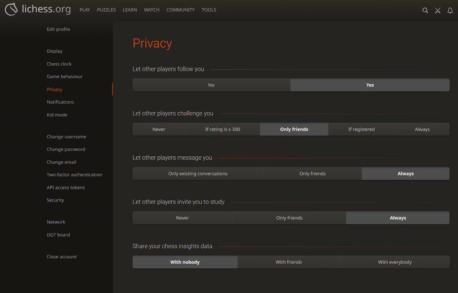Screen dimensions: 458x293
Task: Switch to Kid mode settings page
Action: [x=57, y=115]
